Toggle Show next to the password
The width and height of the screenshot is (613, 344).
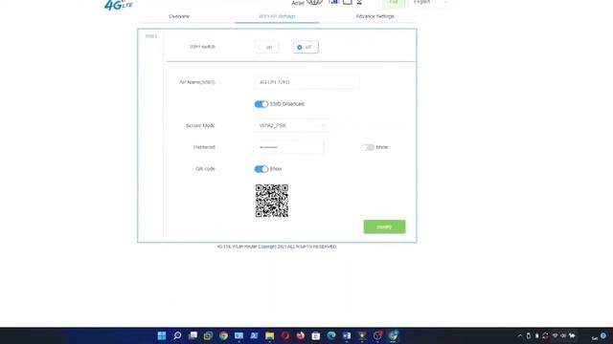click(x=368, y=147)
